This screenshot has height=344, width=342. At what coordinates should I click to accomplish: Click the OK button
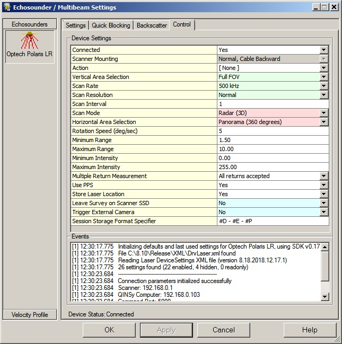109,330
